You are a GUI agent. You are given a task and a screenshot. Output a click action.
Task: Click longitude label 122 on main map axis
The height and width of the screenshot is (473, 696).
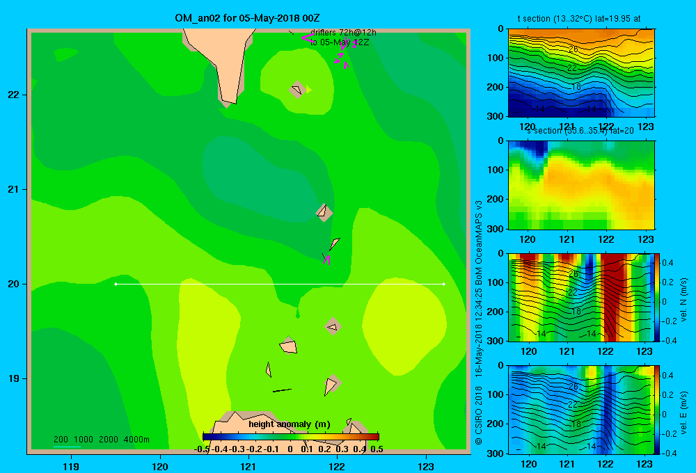337,466
